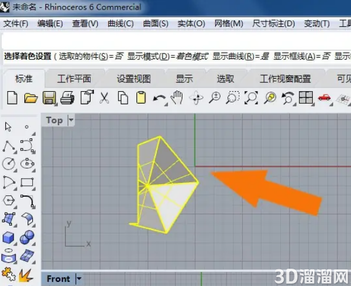Image resolution: width=351 pixels, height=286 pixels.
Task: Open the 尺寸标注(D) menu
Action: 274,23
